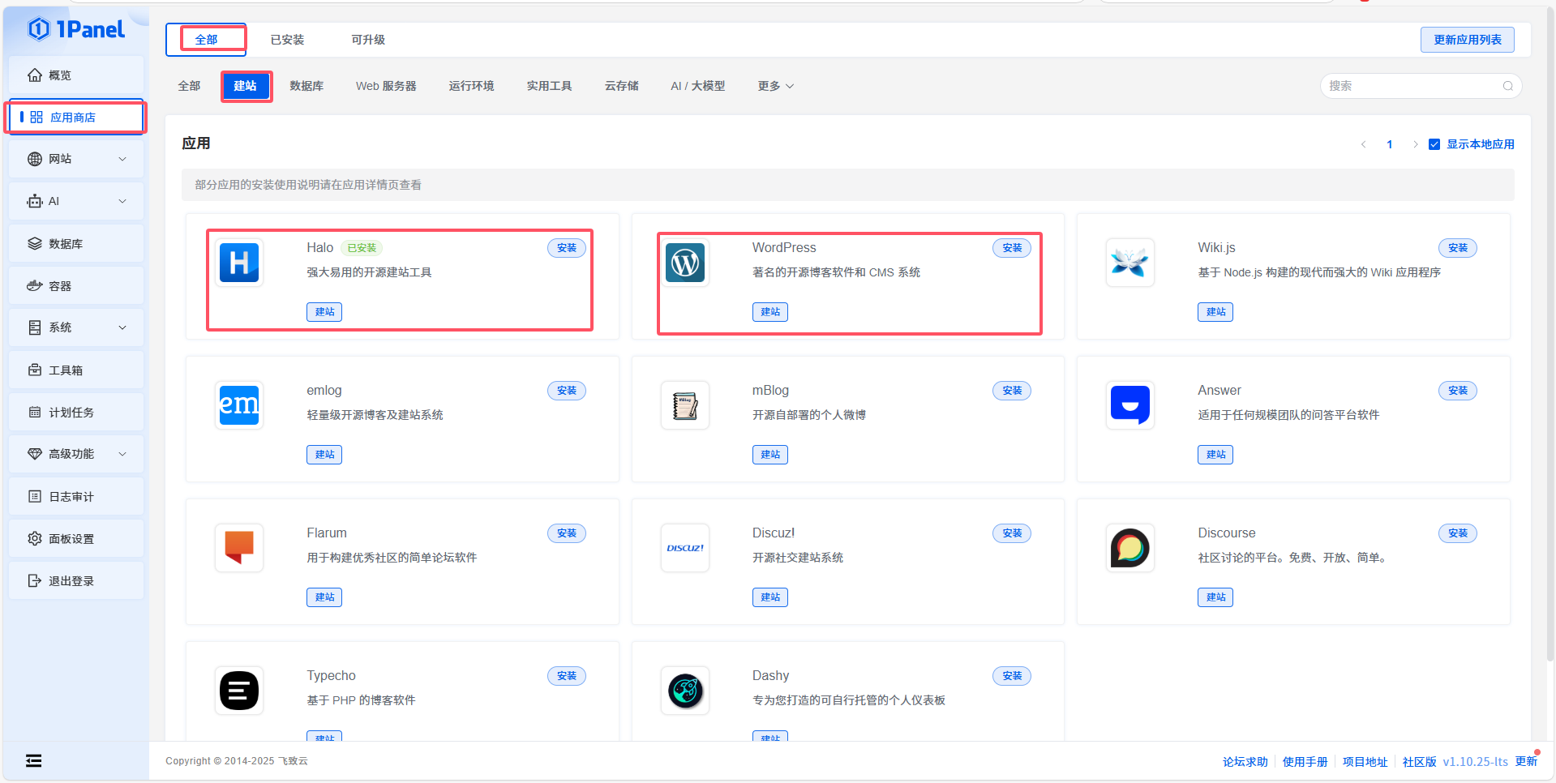Open the 更多 category dropdown

[x=775, y=86]
